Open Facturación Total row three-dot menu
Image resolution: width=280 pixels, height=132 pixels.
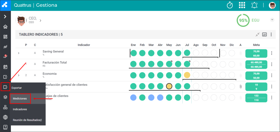click(272, 64)
